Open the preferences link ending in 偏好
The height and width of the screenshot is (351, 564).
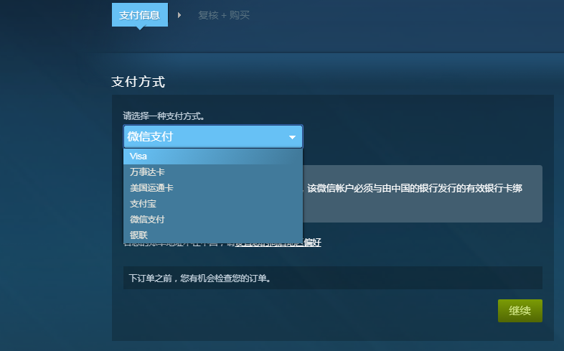(x=278, y=243)
